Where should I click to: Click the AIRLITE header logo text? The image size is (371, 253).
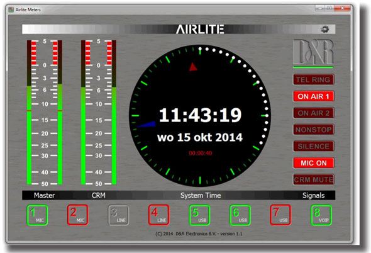(200, 30)
